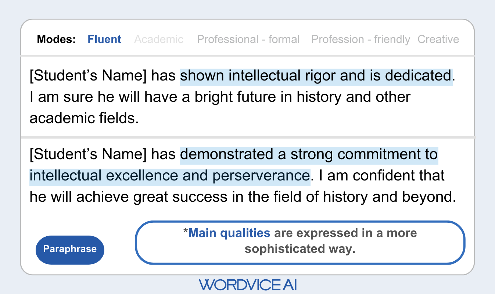Click the Modes label

56,39
